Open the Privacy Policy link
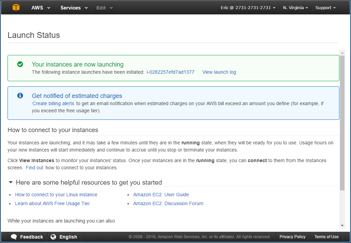This screenshot has width=351, height=243. coord(292,237)
